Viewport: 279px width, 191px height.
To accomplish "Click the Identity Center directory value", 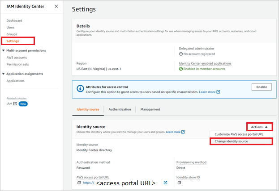I will (94, 150).
